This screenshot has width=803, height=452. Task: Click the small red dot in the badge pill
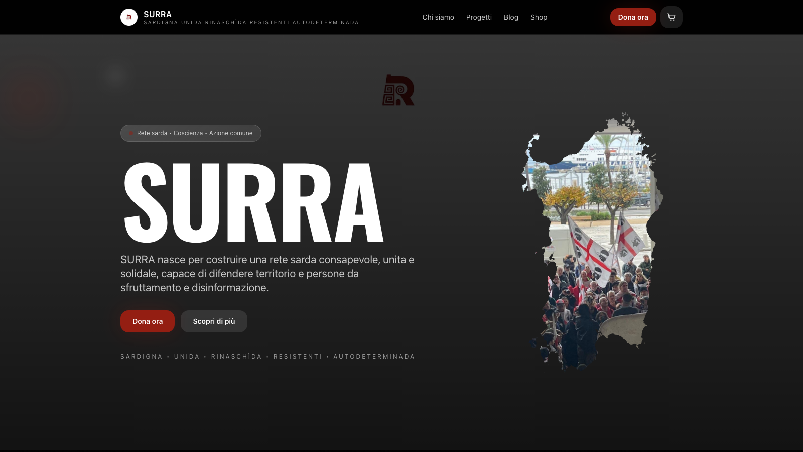(x=131, y=133)
